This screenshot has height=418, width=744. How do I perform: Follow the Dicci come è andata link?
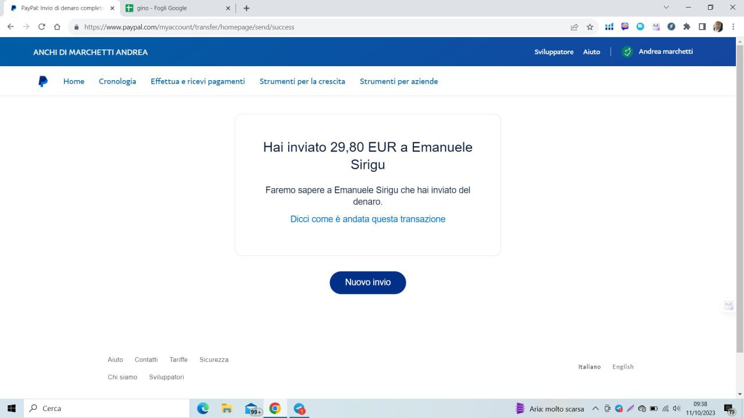[367, 219]
